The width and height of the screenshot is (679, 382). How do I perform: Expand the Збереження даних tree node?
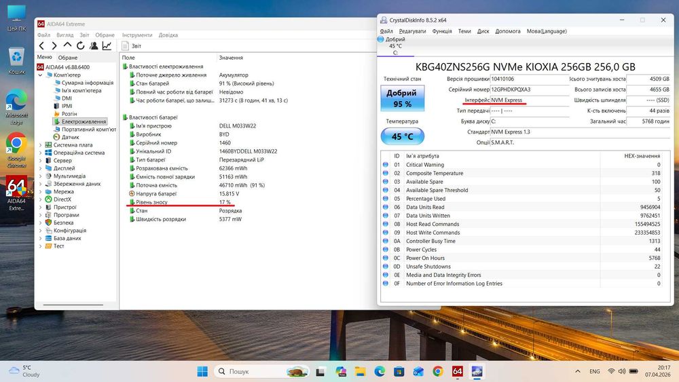click(x=40, y=184)
